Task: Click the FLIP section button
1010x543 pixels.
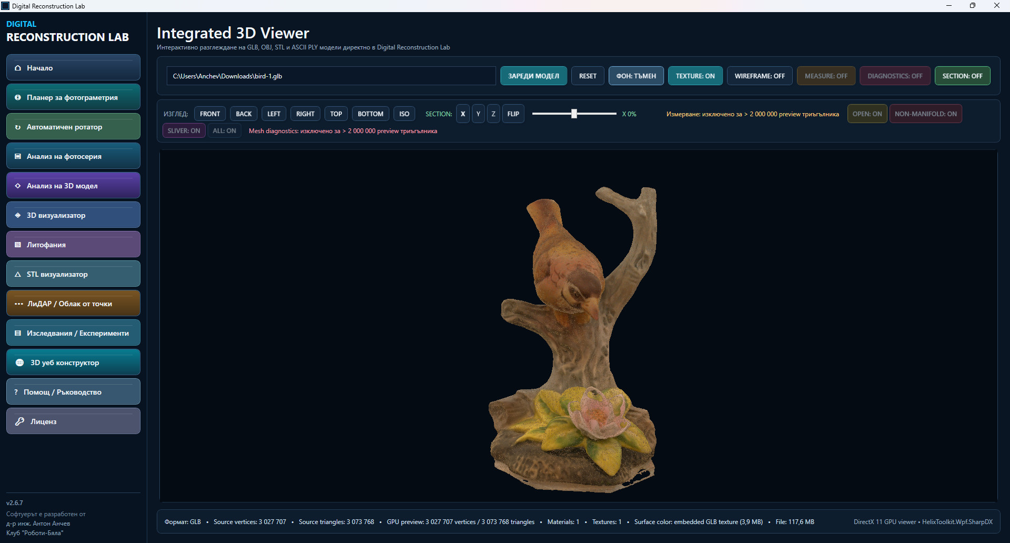Action: (513, 114)
